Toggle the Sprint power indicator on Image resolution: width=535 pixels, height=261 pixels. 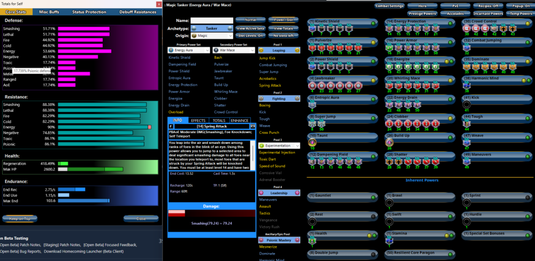[x=528, y=196]
